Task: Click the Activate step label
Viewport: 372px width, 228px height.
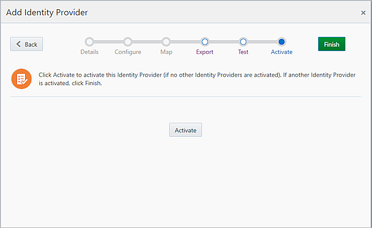Action: (282, 52)
